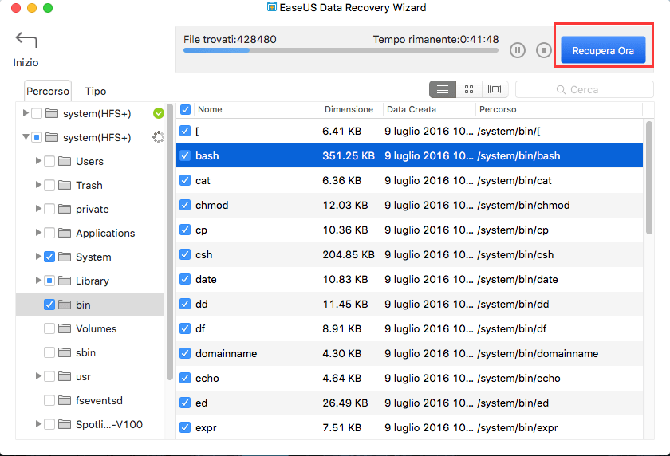Sort by the Nome column header

[x=258, y=109]
